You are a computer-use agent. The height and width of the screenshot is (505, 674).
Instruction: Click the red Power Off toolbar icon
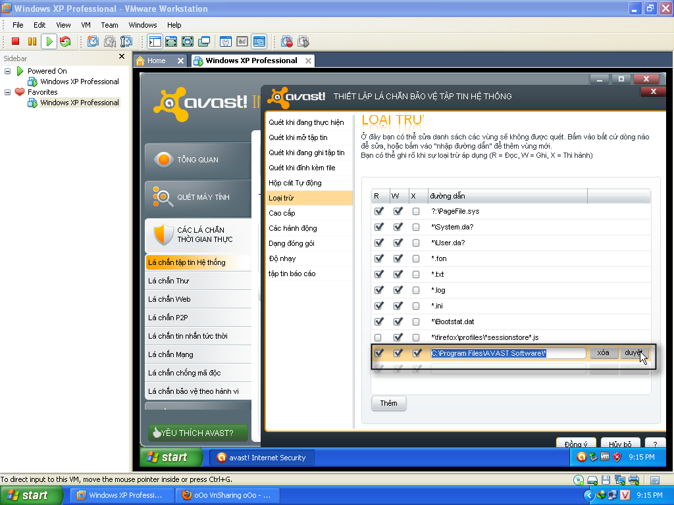(x=16, y=41)
